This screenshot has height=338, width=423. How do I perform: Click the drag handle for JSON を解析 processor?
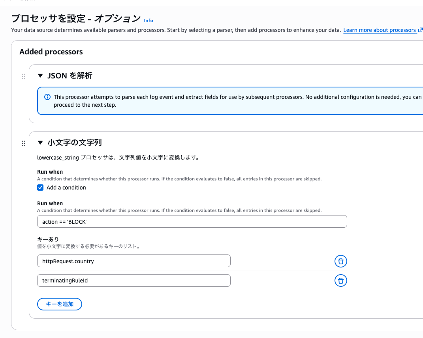23,76
